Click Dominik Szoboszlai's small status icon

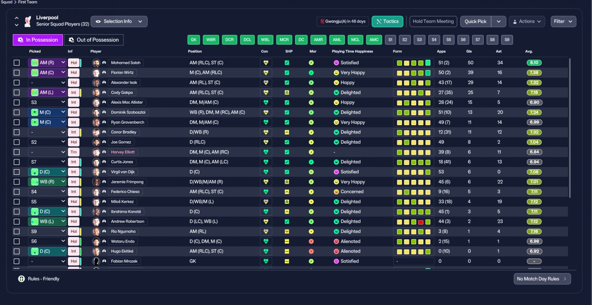(104, 112)
